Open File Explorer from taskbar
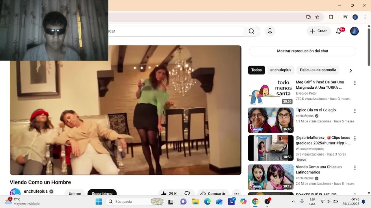 coord(195,202)
